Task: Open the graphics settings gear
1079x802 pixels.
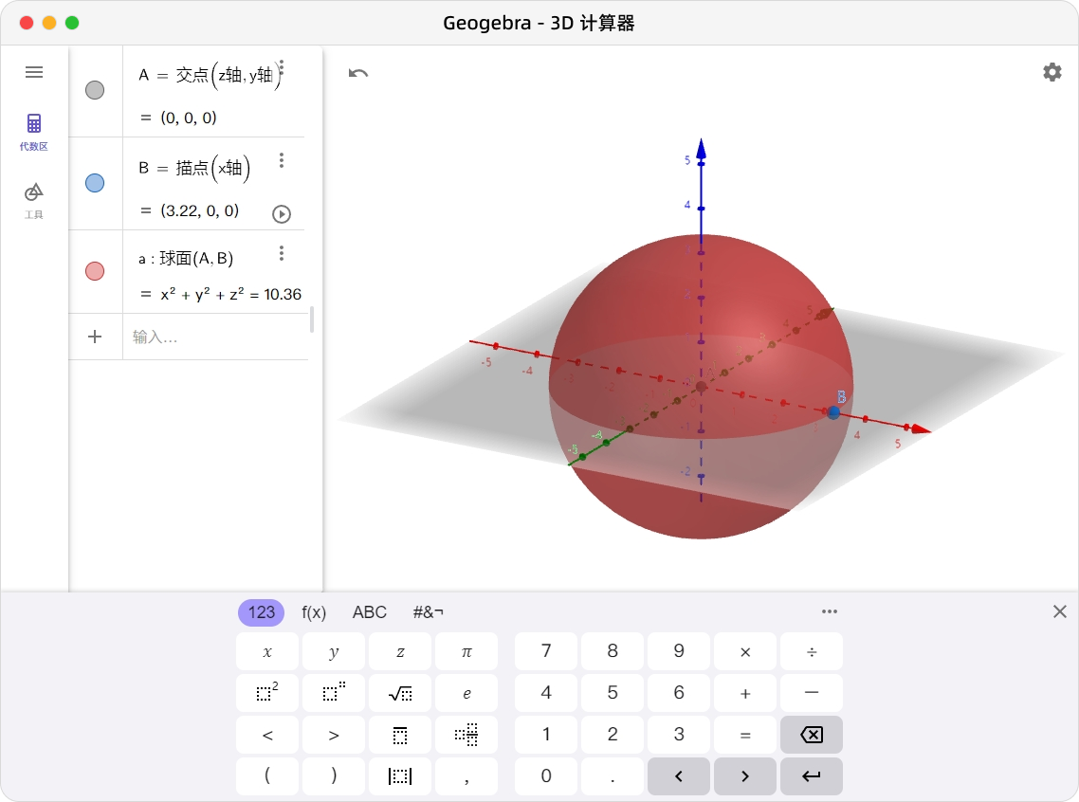Action: [1052, 72]
